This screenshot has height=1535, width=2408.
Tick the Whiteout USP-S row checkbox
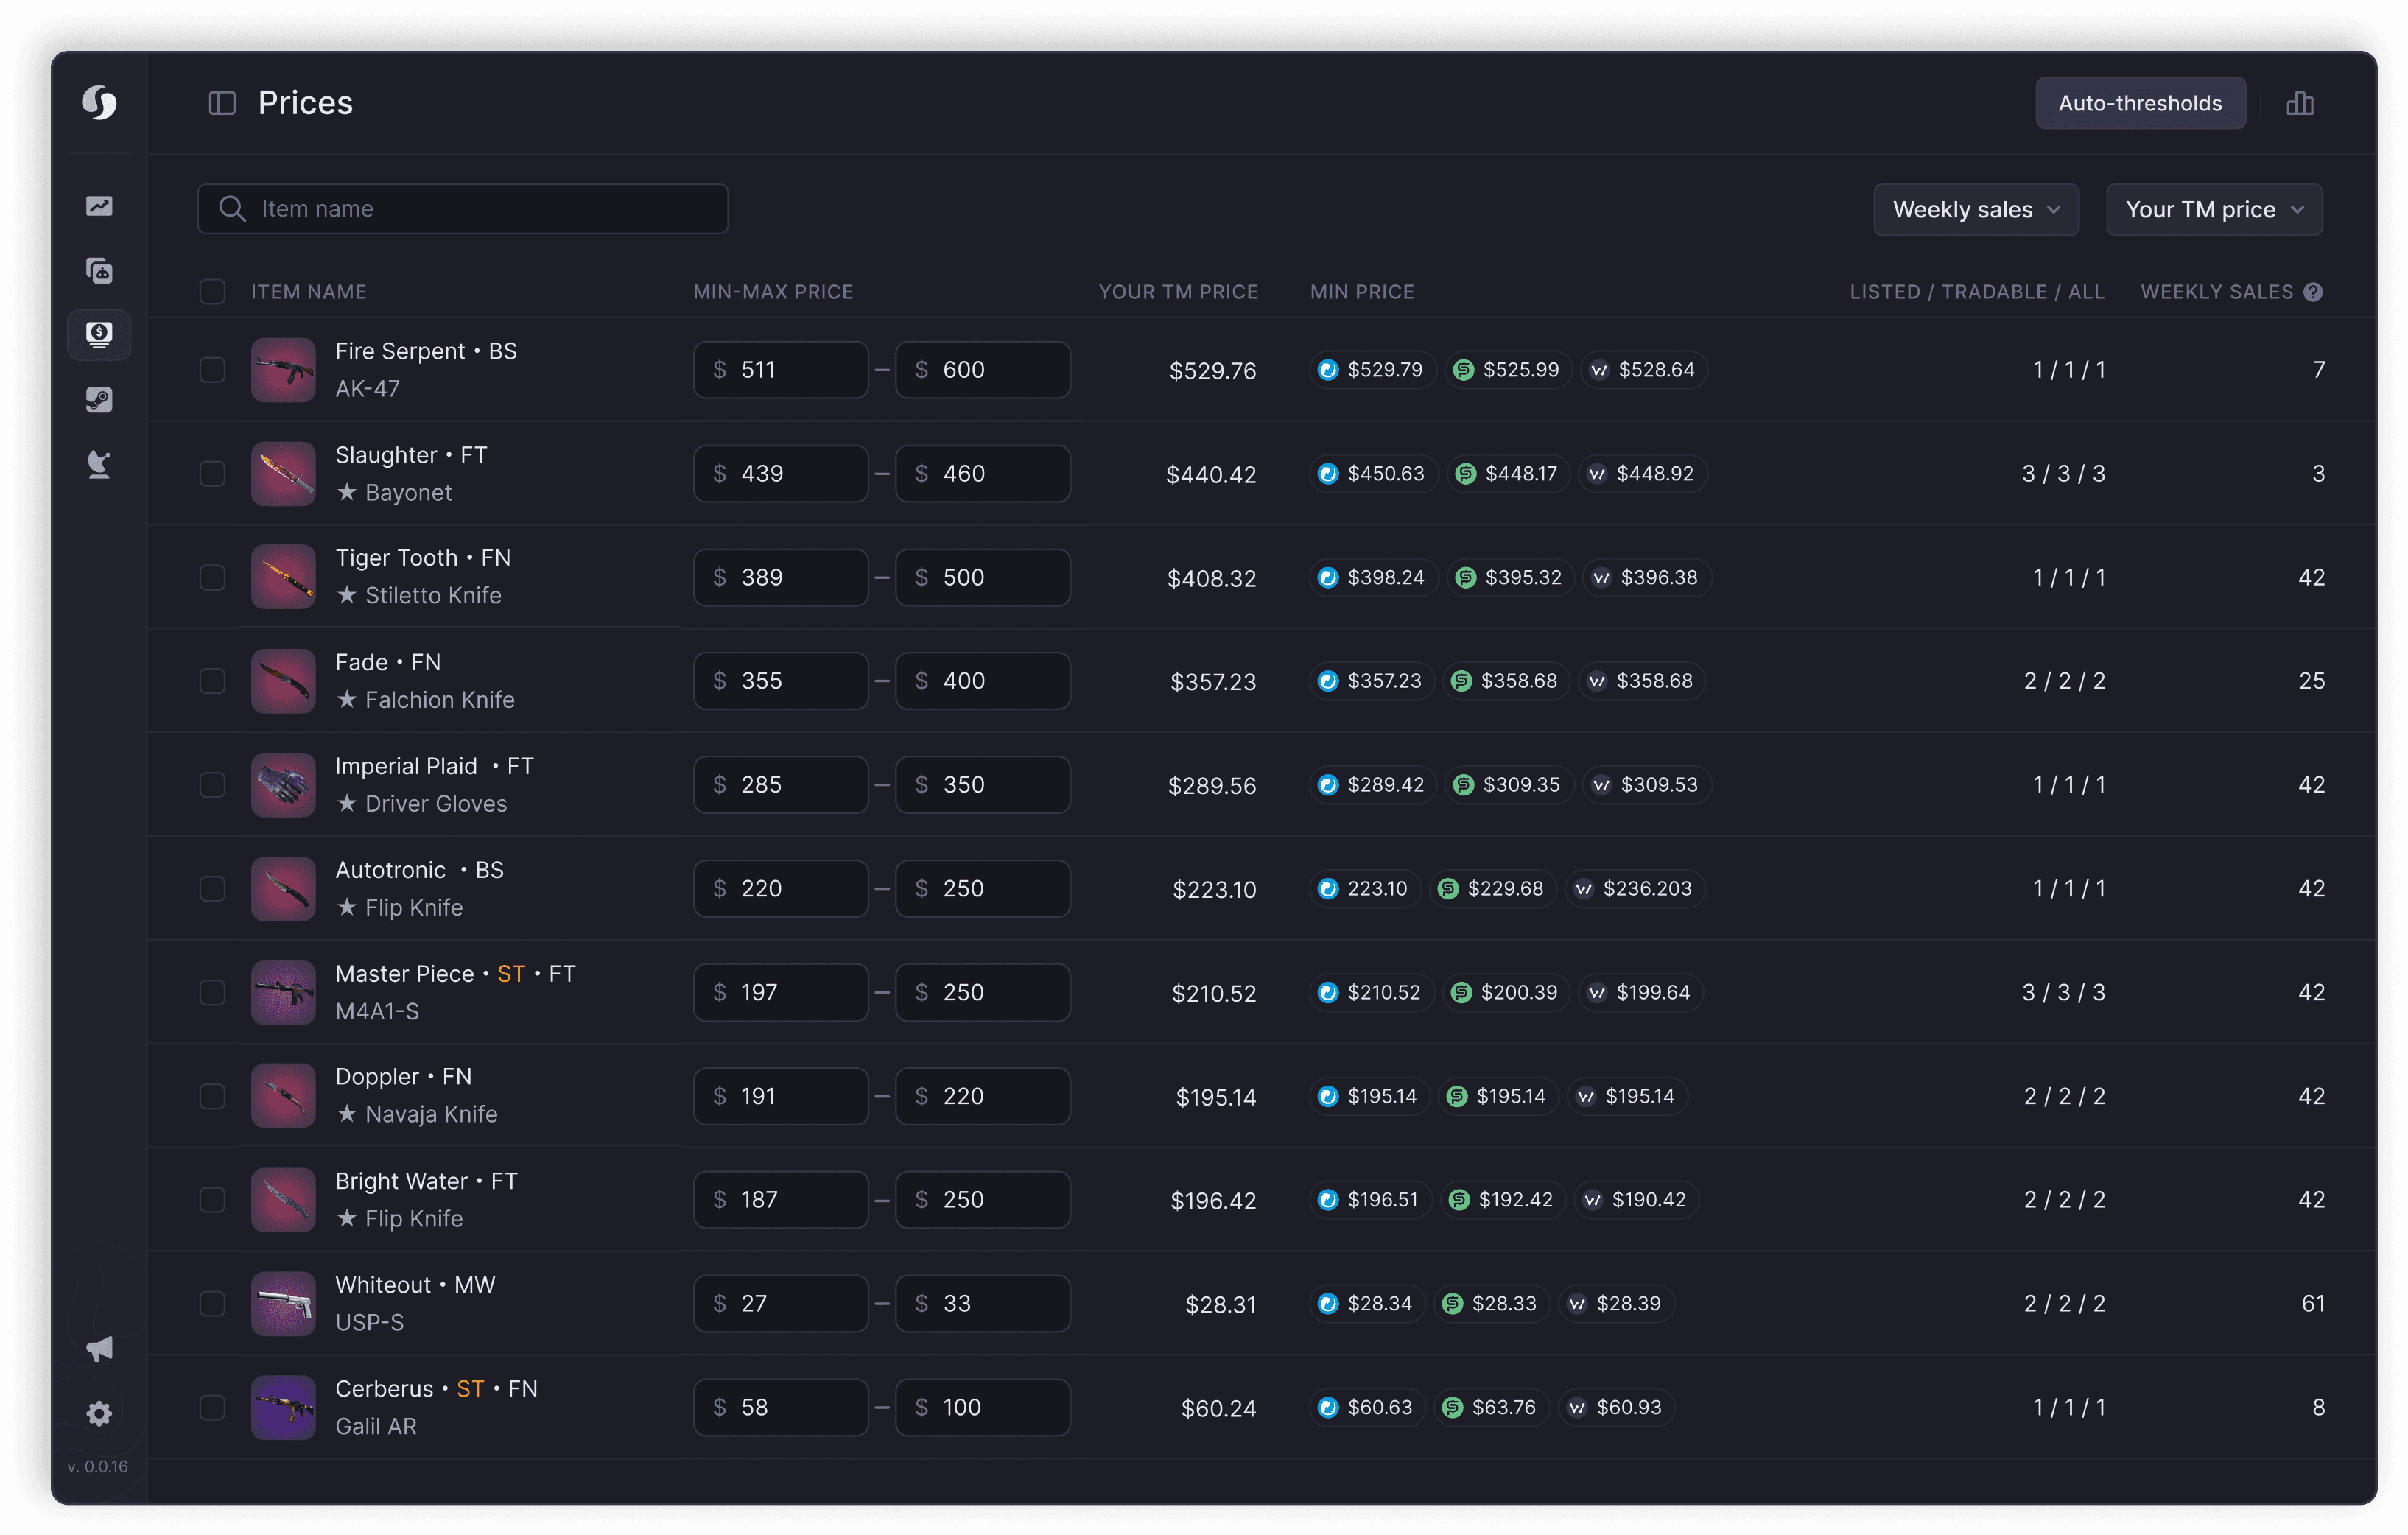[212, 1303]
